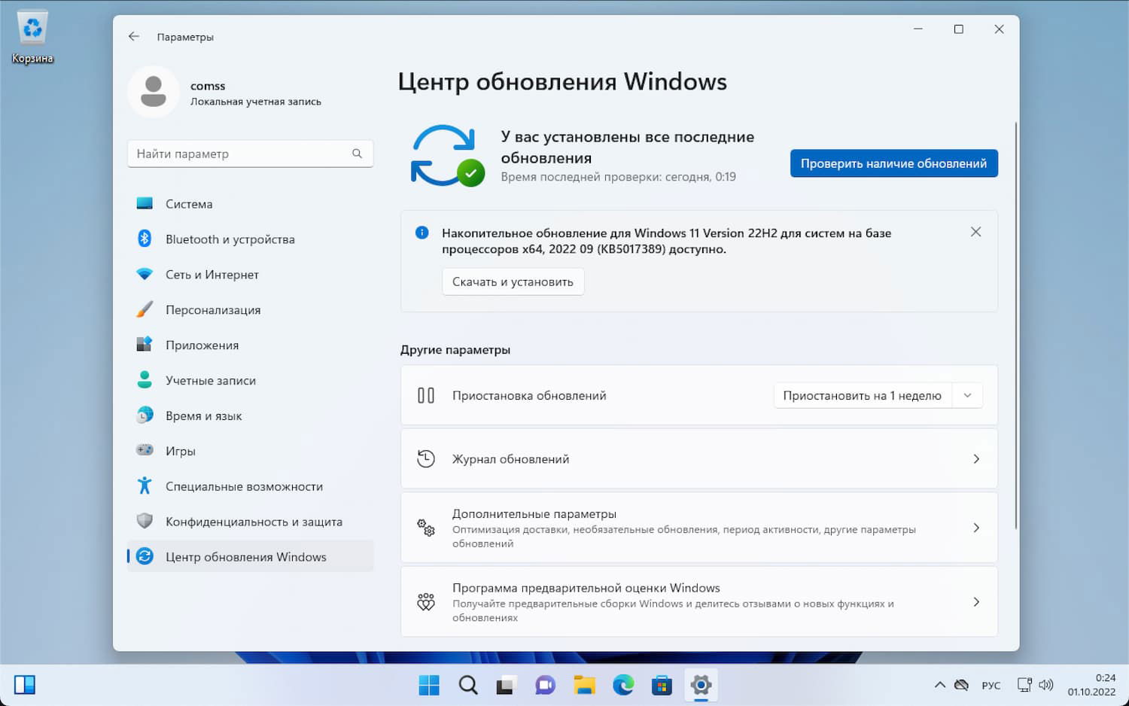Open the Widgets panel from the taskbar

(x=25, y=685)
